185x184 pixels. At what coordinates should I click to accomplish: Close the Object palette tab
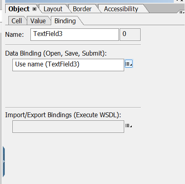34,9
